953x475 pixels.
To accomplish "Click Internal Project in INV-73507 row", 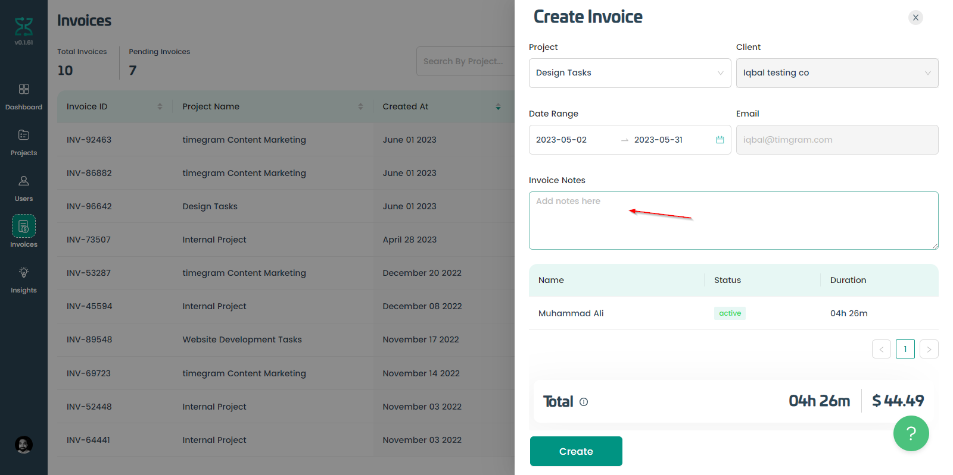I will [x=214, y=240].
